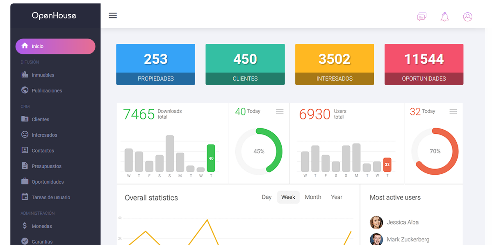
Task: Click the user profile icon
Action: (467, 17)
